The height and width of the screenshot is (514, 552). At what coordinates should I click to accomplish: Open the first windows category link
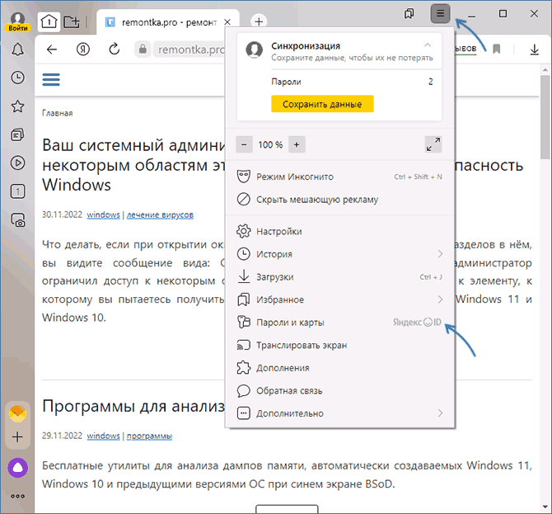pyautogui.click(x=103, y=215)
